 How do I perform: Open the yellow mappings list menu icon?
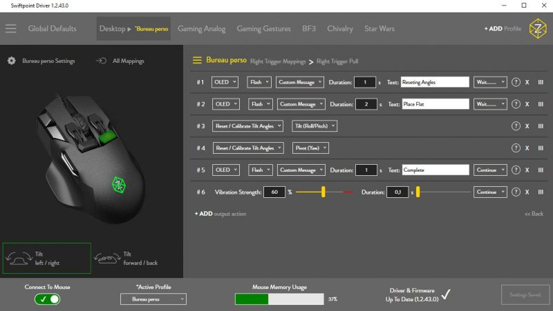point(197,61)
